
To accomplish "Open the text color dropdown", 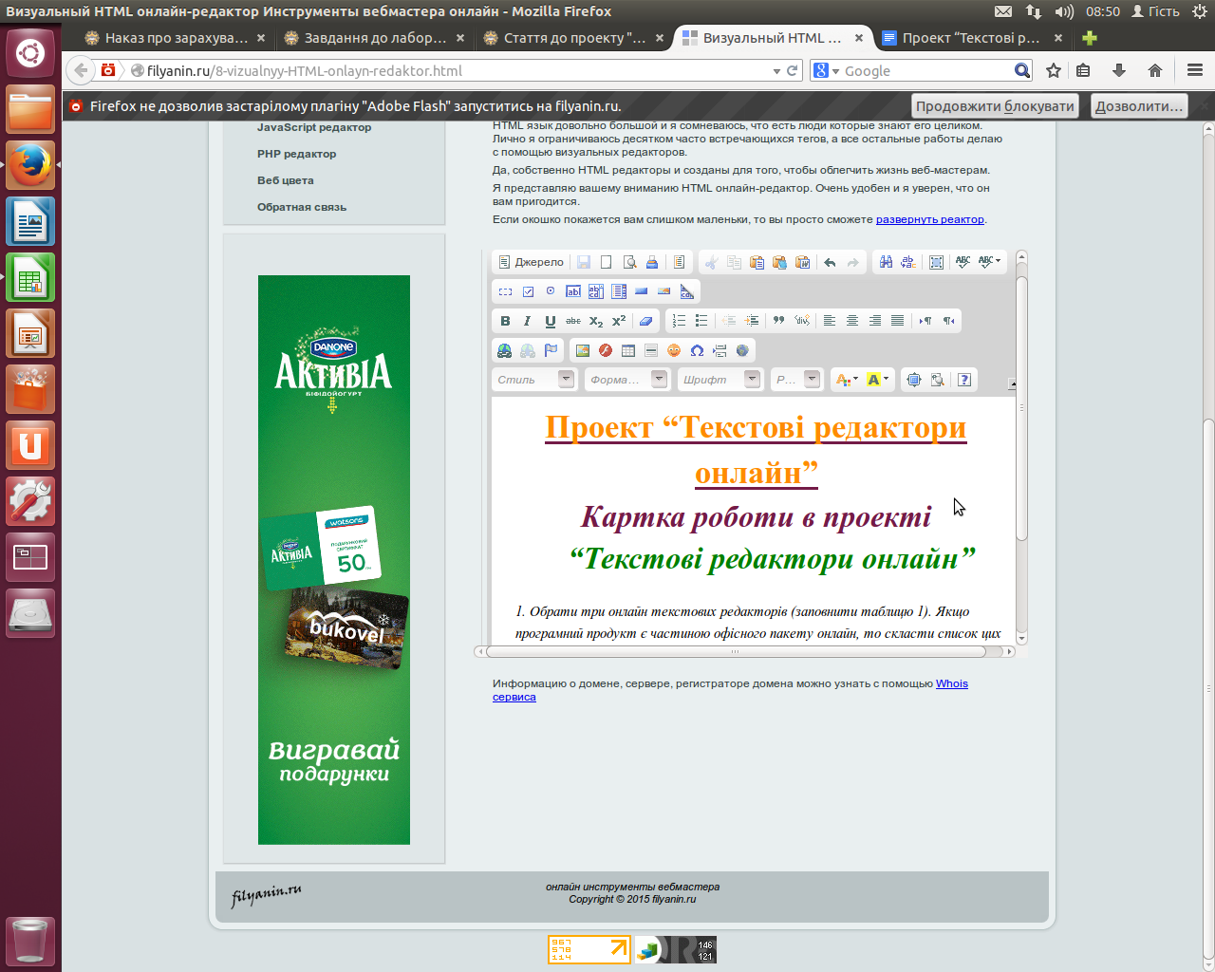I will 846,380.
